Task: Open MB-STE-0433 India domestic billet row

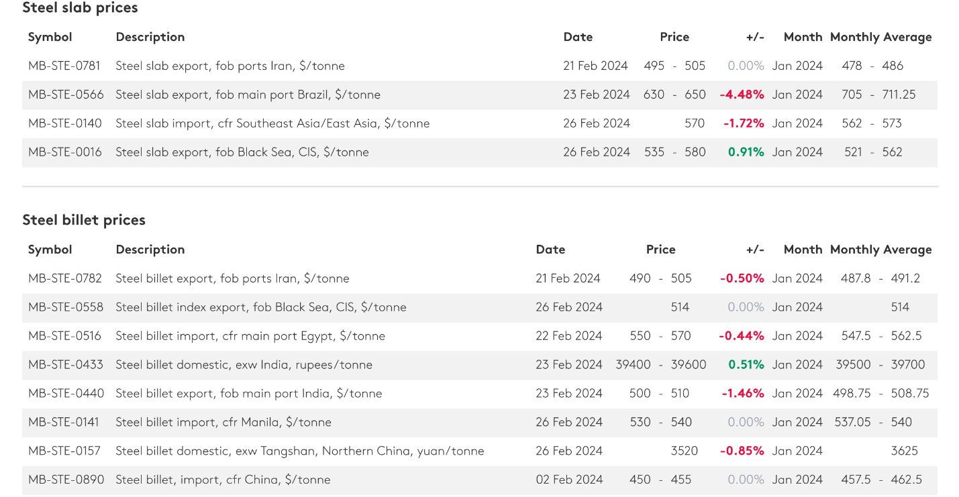Action: (480, 365)
